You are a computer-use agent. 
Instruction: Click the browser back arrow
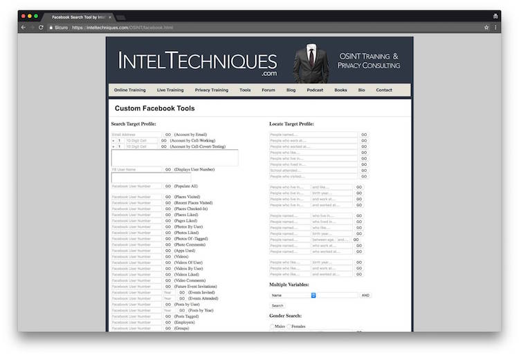pyautogui.click(x=23, y=28)
